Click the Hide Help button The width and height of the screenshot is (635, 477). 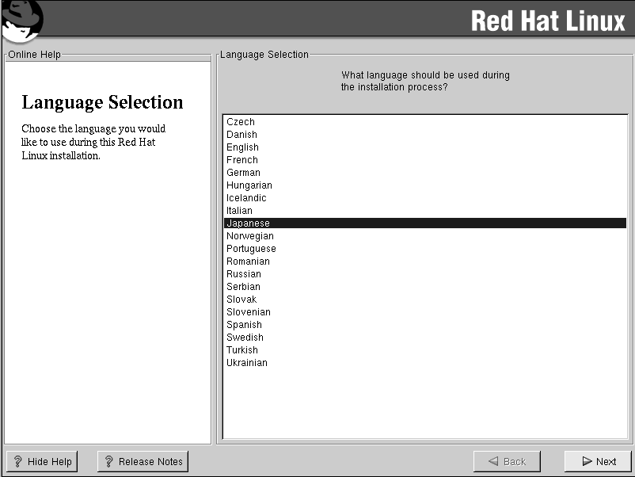click(x=42, y=461)
